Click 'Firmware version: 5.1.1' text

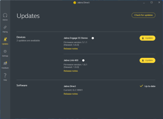76,42
